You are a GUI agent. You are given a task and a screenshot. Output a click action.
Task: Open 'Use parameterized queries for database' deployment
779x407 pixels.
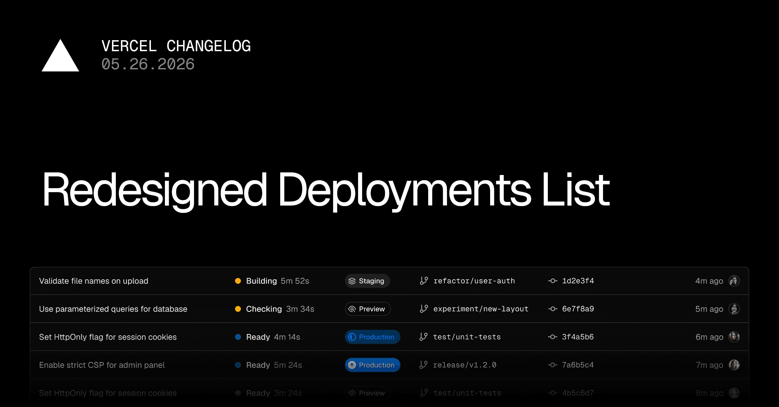tap(113, 309)
